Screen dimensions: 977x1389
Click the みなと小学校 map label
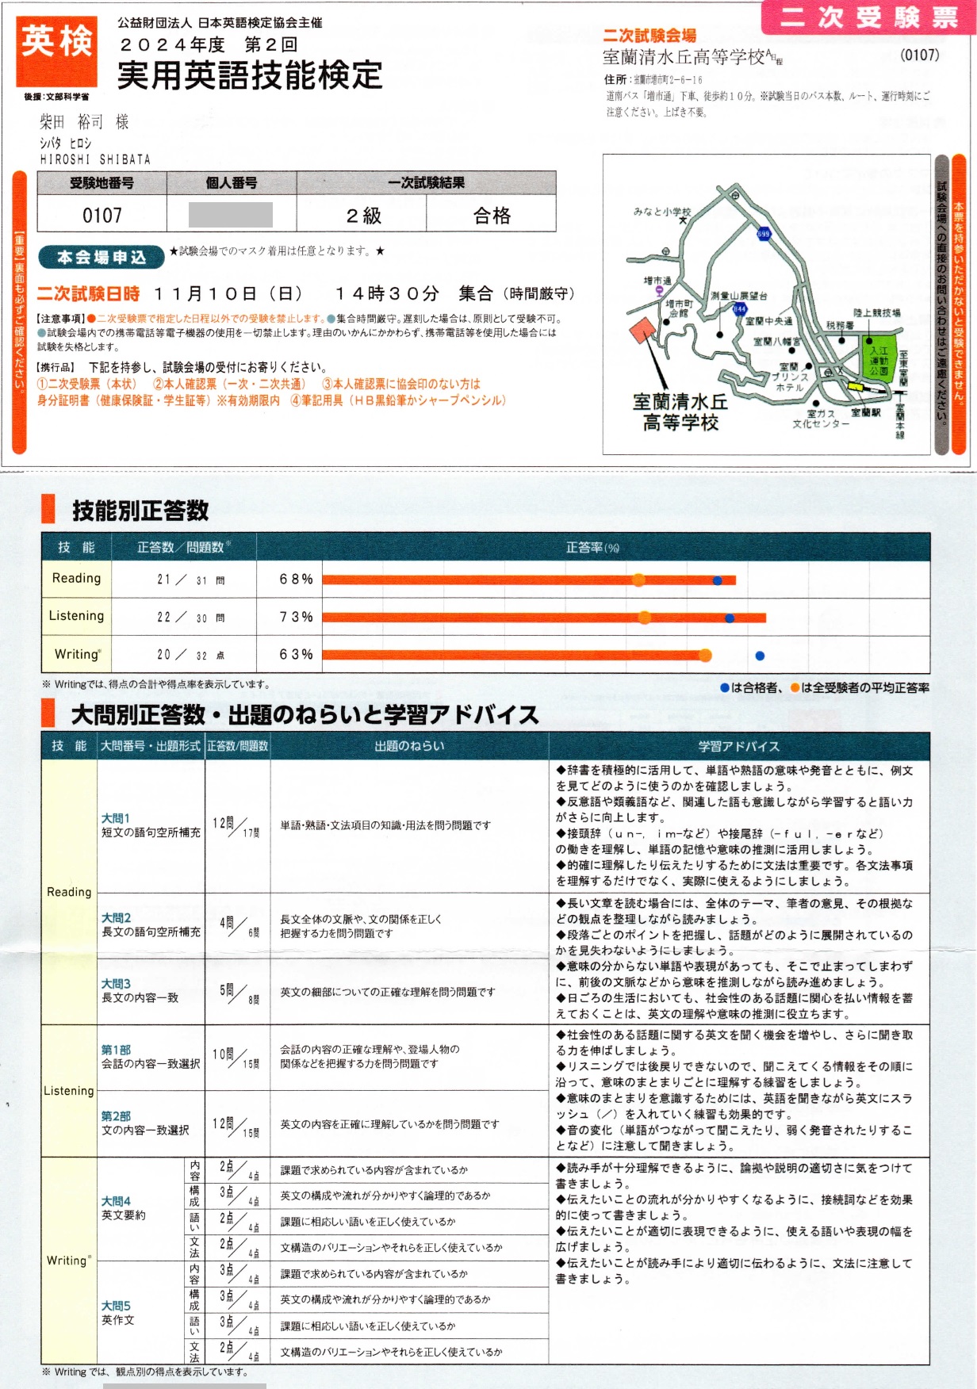coord(662,212)
